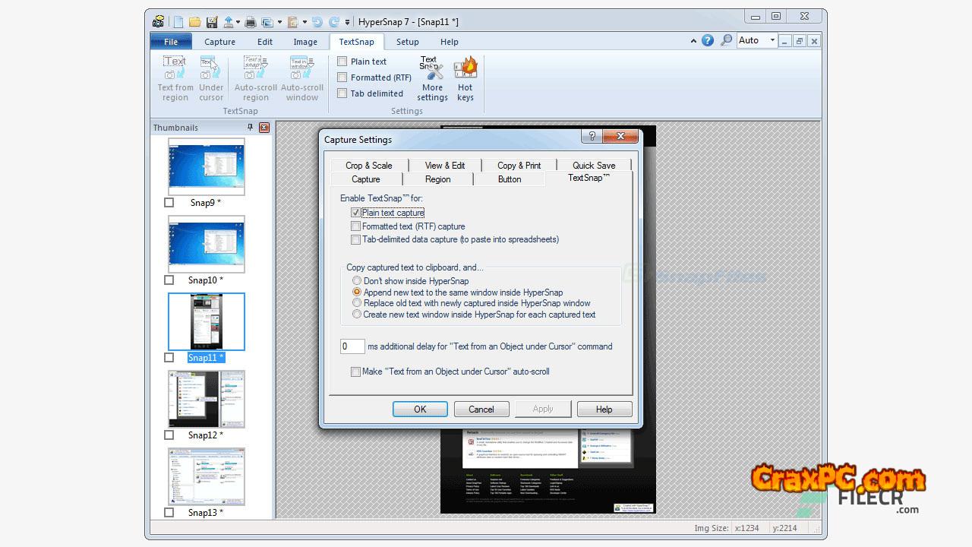Image resolution: width=972 pixels, height=547 pixels.
Task: Collapse the ribbon with the up chevron
Action: coord(693,41)
